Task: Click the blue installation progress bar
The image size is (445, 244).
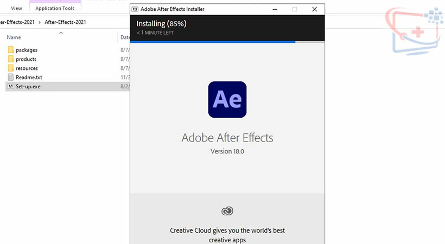Action: pos(213,41)
